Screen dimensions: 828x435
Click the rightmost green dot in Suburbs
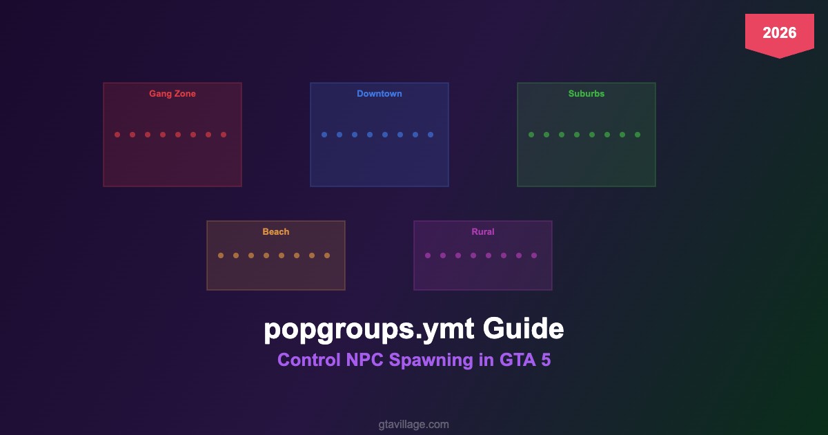(638, 135)
